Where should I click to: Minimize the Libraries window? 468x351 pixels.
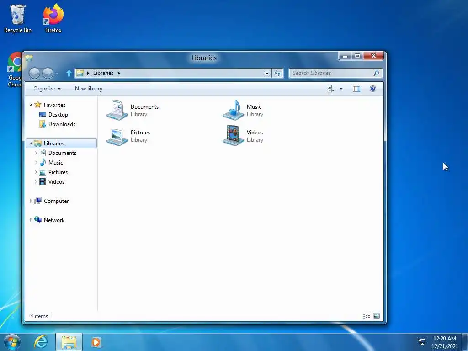(x=345, y=56)
